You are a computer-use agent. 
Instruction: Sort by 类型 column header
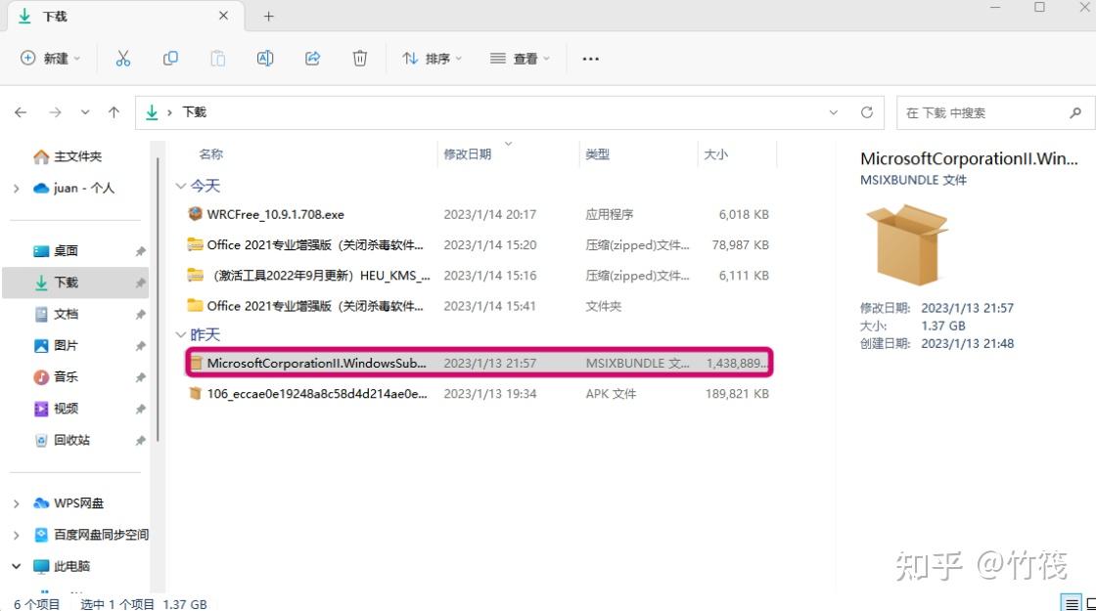pyautogui.click(x=598, y=154)
